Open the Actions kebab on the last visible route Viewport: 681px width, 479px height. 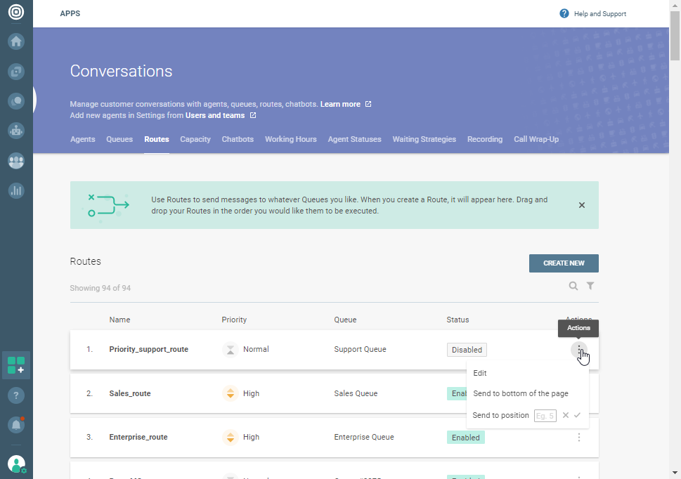579,476
